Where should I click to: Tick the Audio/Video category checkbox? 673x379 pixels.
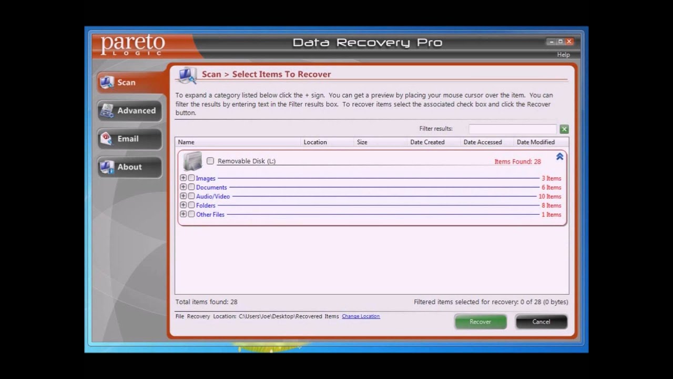pos(191,196)
